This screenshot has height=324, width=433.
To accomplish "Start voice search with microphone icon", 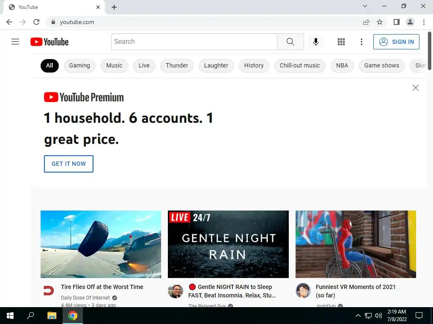I will click(x=315, y=42).
